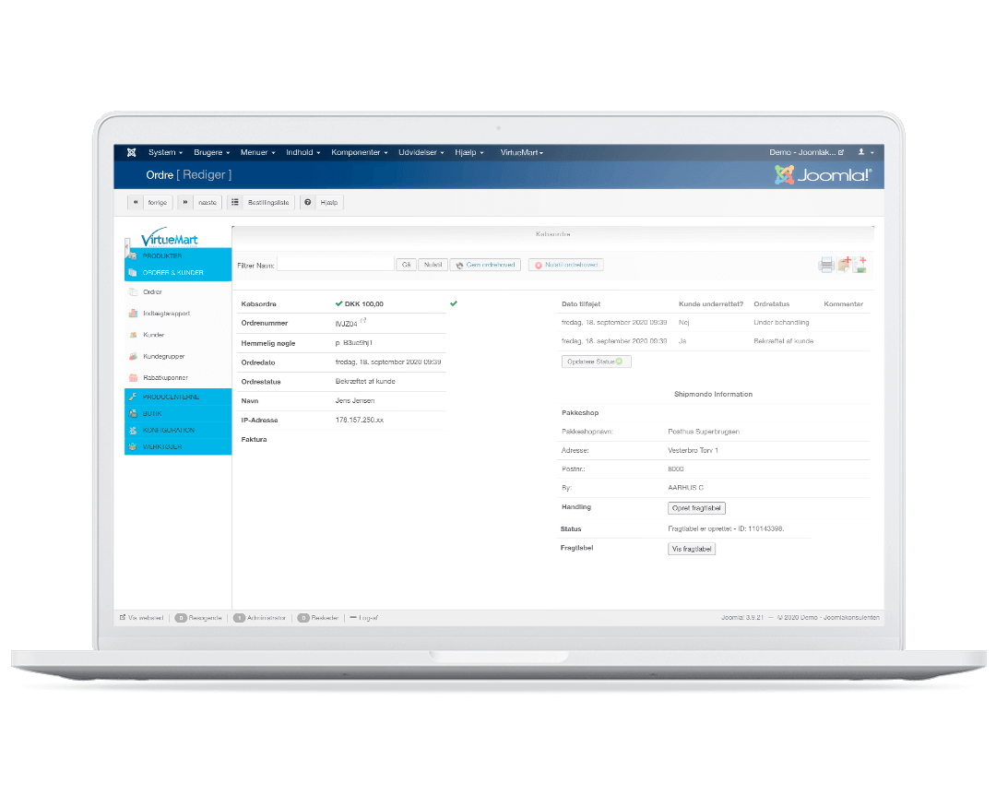Open the Komponenter dropdown menu
This screenshot has height=795, width=996.
click(x=360, y=152)
